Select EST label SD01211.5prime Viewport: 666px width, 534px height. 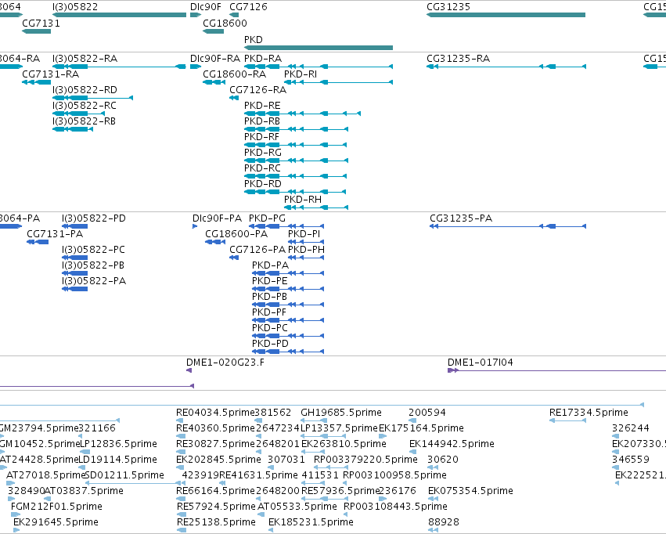click(125, 475)
